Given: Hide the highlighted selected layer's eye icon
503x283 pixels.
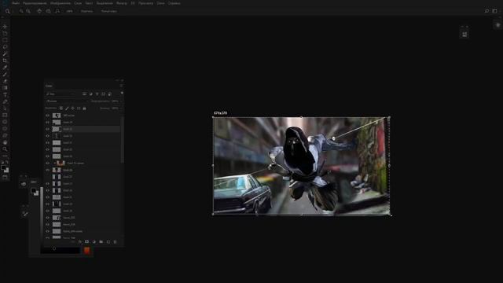Looking at the screenshot, I should [48, 129].
